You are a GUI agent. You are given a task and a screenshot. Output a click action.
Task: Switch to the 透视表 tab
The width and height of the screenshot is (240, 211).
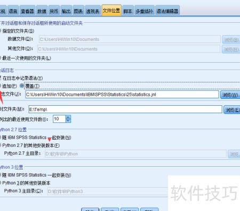coord(93,11)
